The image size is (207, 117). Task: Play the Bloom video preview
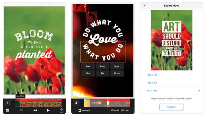[48, 110]
